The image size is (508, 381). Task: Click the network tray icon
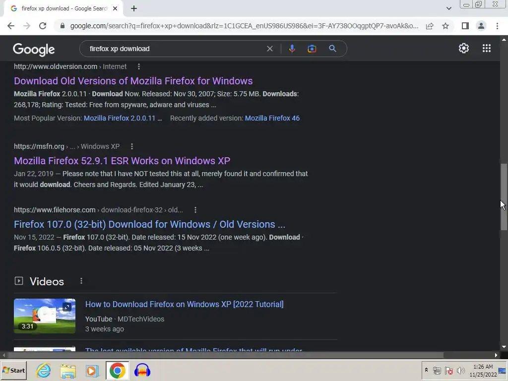(437, 370)
